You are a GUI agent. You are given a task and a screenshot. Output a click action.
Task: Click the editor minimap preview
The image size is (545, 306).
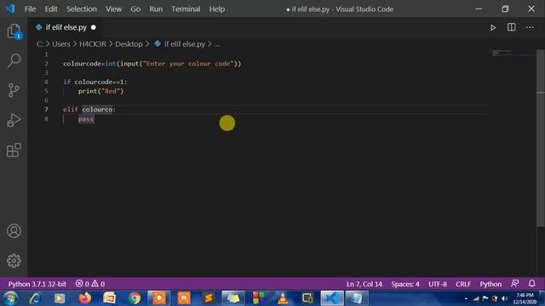[x=513, y=53]
